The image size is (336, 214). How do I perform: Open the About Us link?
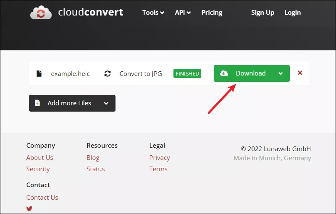pyautogui.click(x=39, y=157)
